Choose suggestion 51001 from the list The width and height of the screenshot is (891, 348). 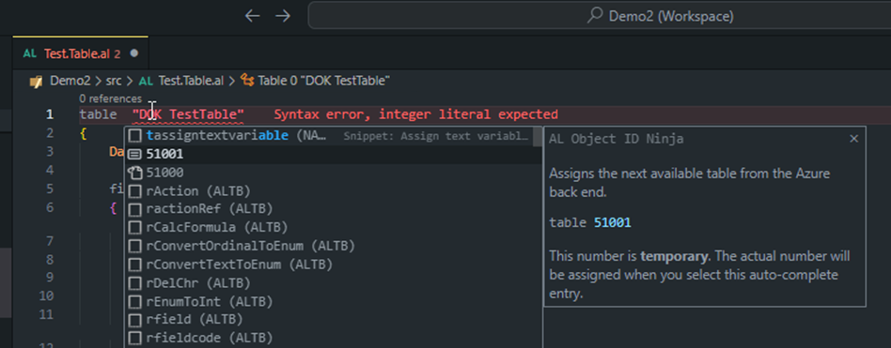click(333, 154)
